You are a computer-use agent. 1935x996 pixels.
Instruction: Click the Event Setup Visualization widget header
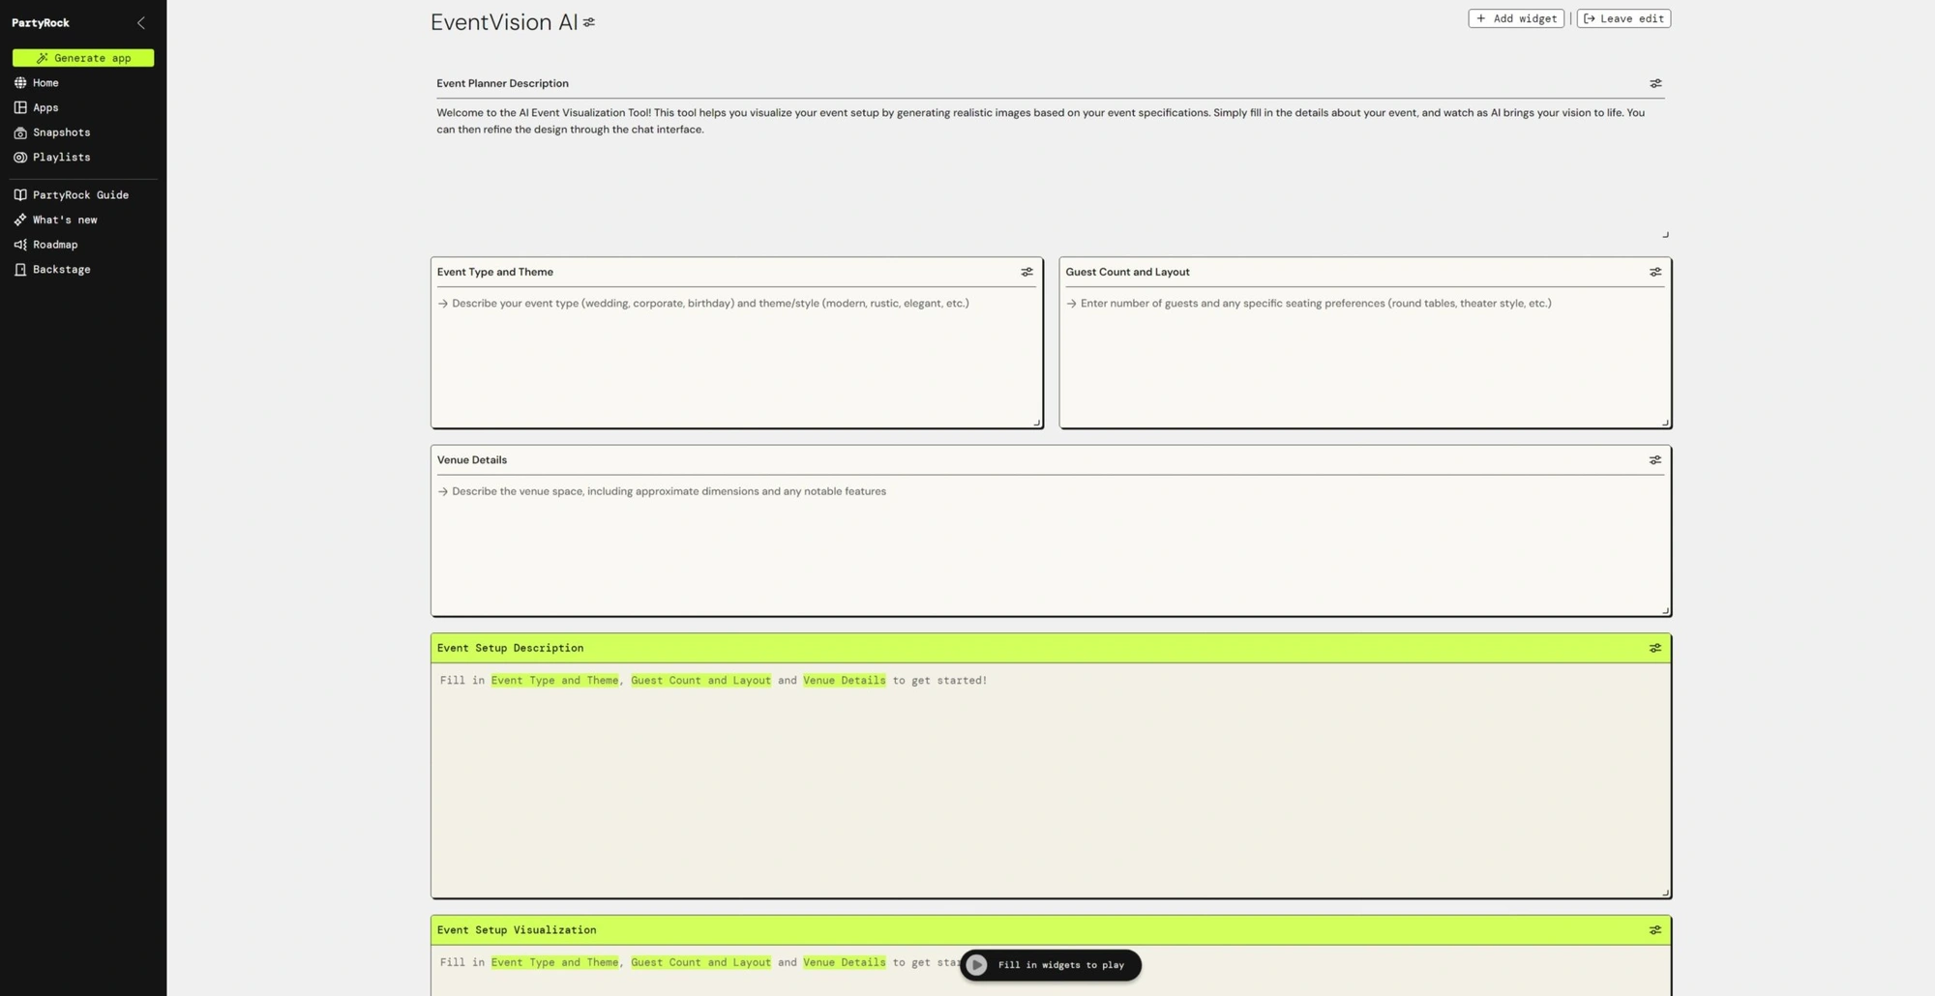coord(1051,930)
